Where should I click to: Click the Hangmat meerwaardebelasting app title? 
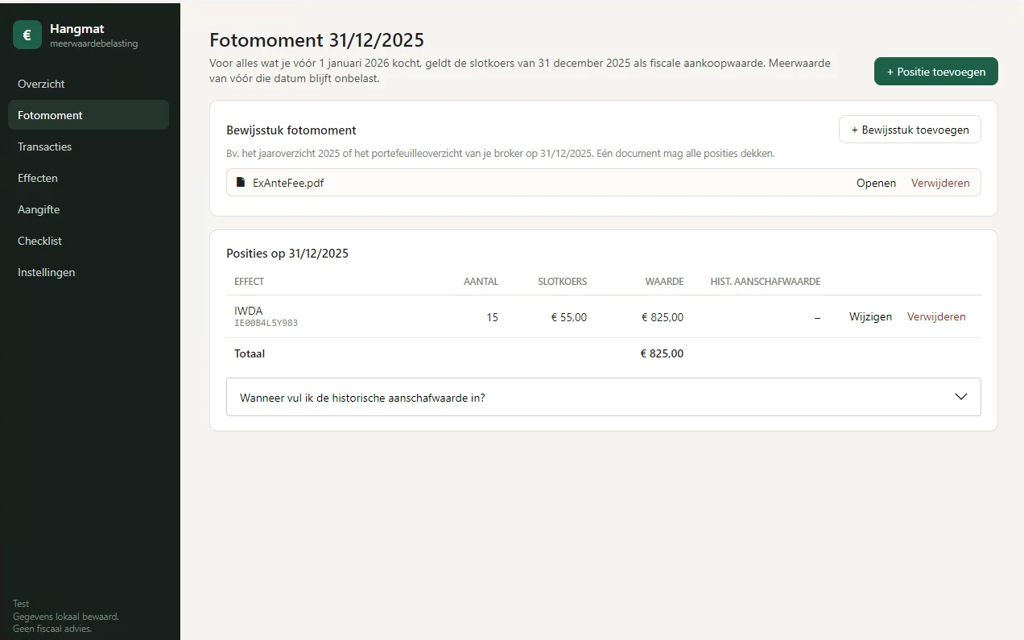(93, 35)
